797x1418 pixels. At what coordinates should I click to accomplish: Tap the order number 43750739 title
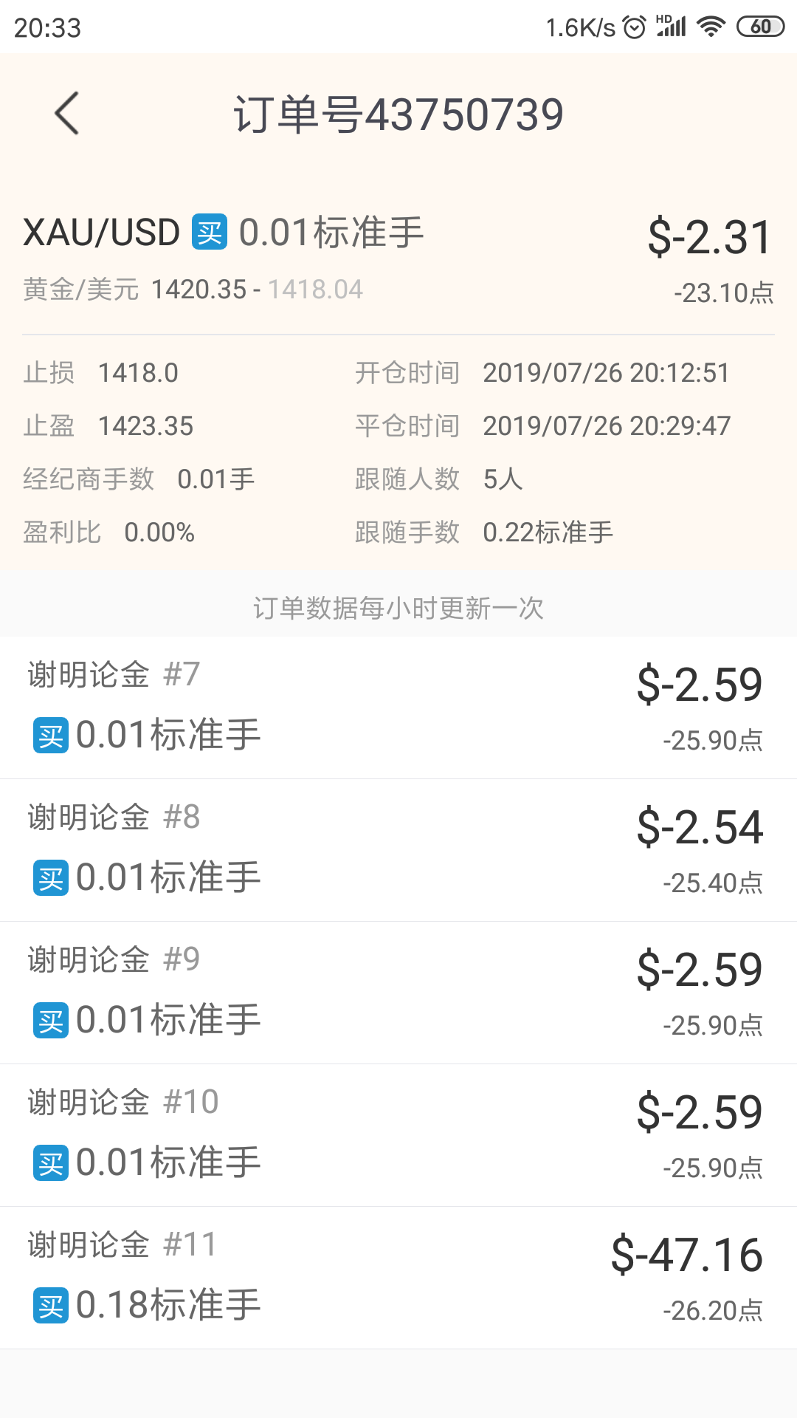(398, 114)
